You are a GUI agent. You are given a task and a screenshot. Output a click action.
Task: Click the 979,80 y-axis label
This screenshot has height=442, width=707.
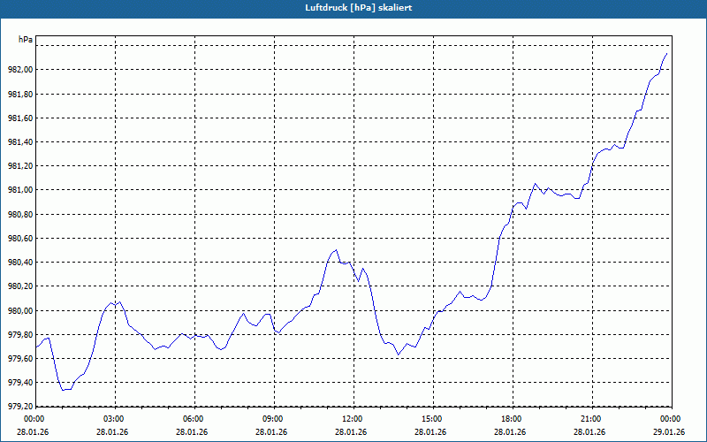(20, 335)
